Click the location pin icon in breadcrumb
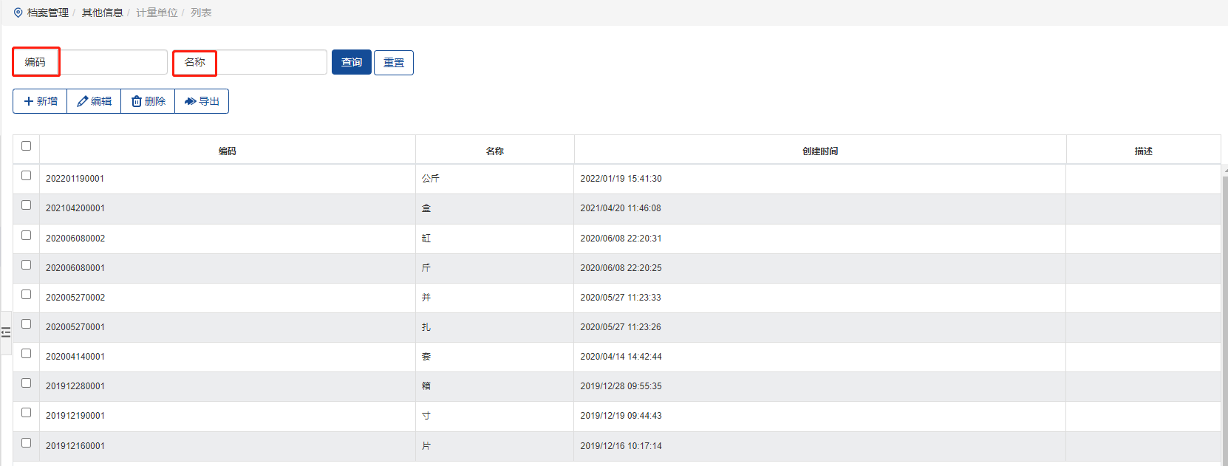The image size is (1228, 466). coord(18,13)
